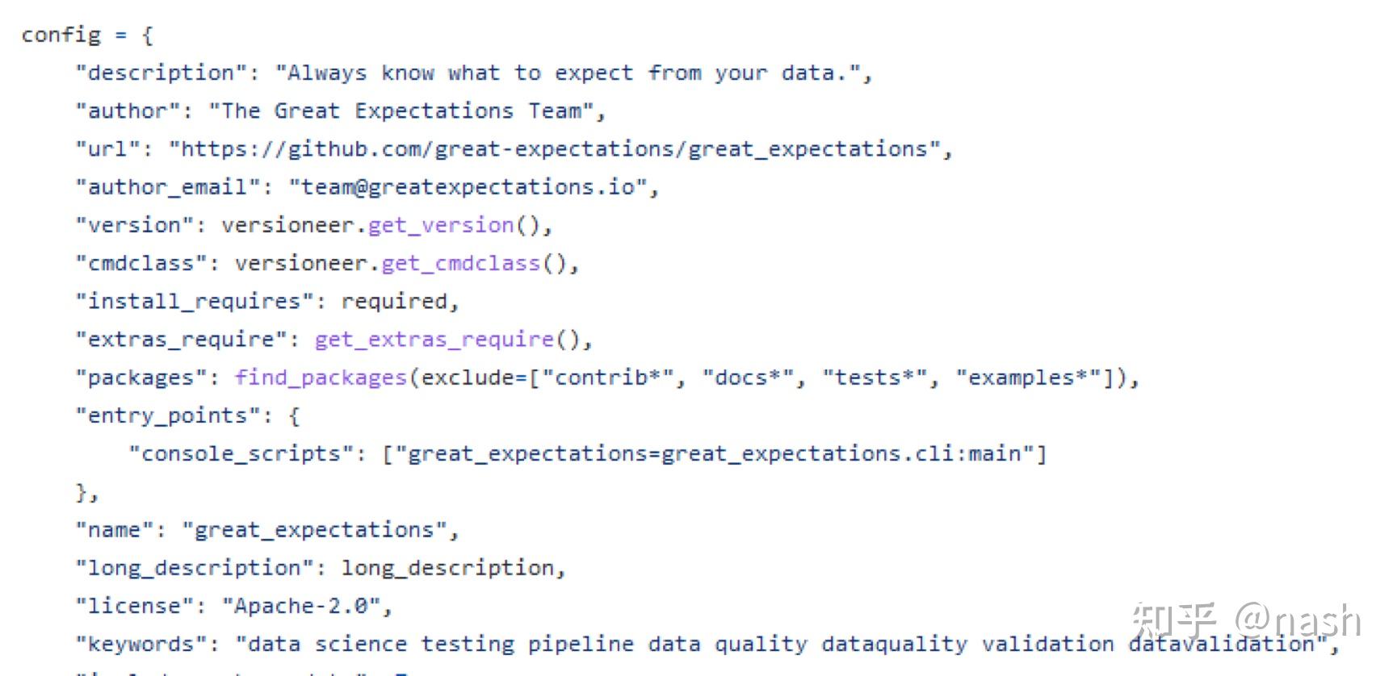Click the long_description variable value
The image size is (1397, 676).
pos(447,568)
